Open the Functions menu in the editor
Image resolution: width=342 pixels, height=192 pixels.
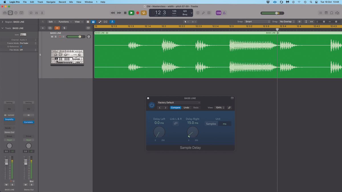tap(64, 22)
